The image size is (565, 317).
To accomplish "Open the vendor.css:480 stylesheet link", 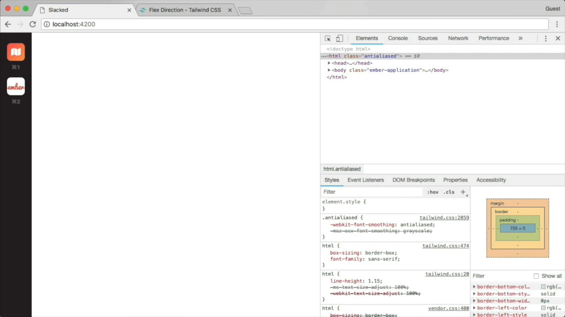I will point(448,308).
